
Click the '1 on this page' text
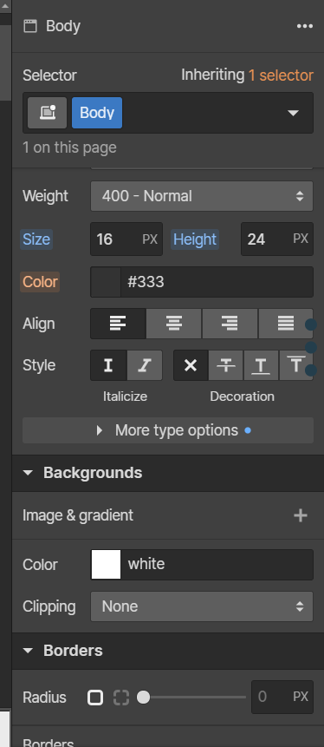[x=69, y=147]
